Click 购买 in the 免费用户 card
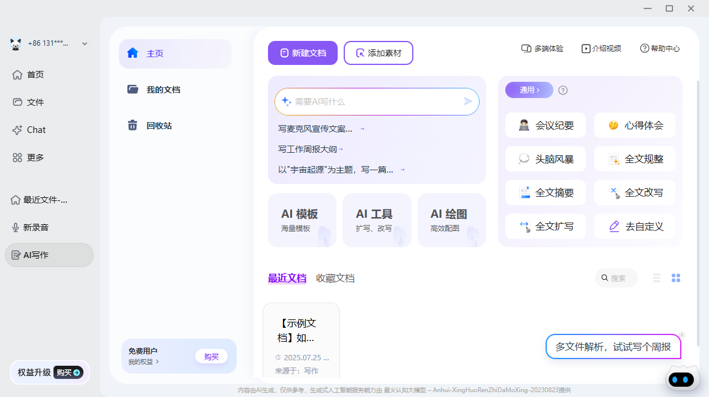This screenshot has height=397, width=709. pos(211,357)
